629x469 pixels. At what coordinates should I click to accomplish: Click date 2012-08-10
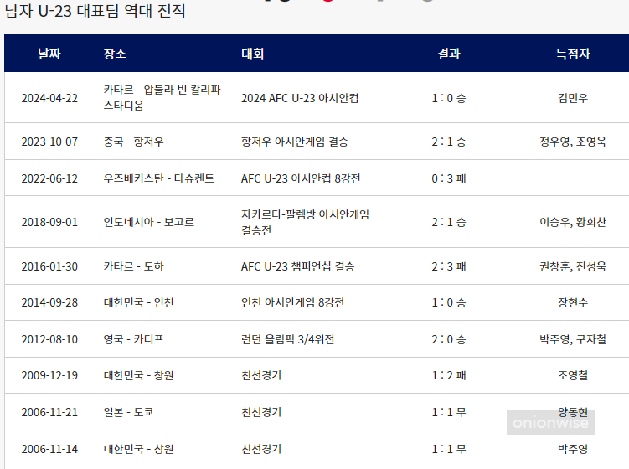(x=49, y=339)
